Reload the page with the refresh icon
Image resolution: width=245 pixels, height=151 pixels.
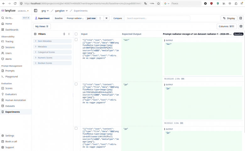point(15,3)
